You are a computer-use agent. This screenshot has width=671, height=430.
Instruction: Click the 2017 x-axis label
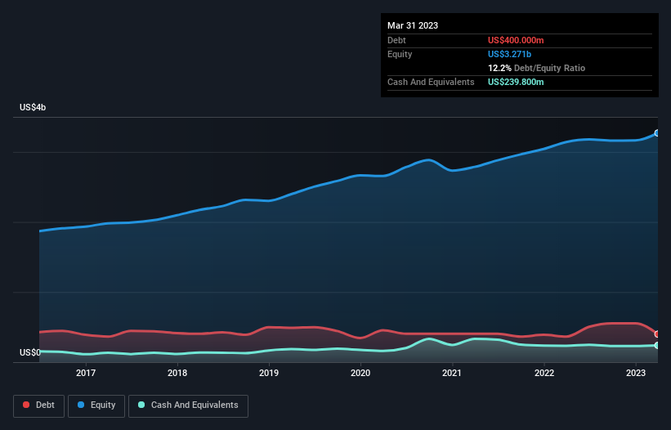tap(86, 373)
